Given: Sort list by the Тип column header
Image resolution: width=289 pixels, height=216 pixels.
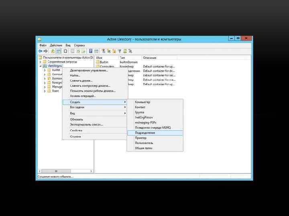Looking at the screenshot, I should (130, 58).
